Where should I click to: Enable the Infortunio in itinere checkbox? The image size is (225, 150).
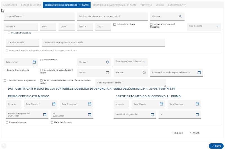pos(114,25)
